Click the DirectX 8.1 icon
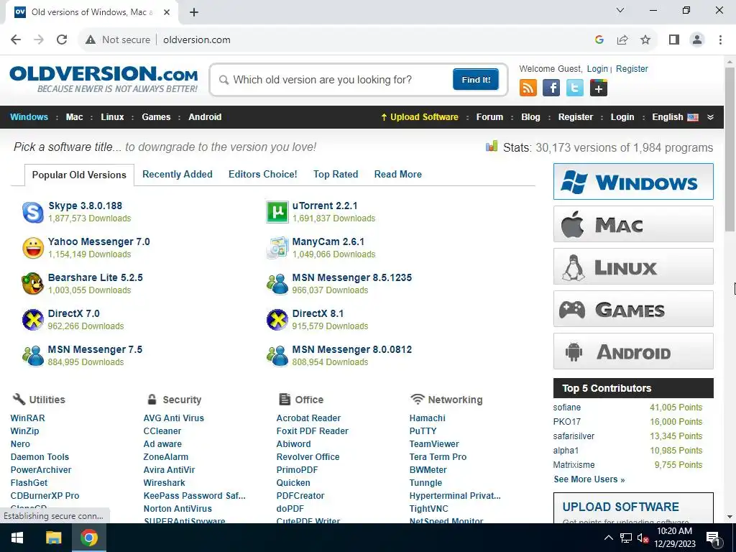736x552 pixels. [277, 320]
